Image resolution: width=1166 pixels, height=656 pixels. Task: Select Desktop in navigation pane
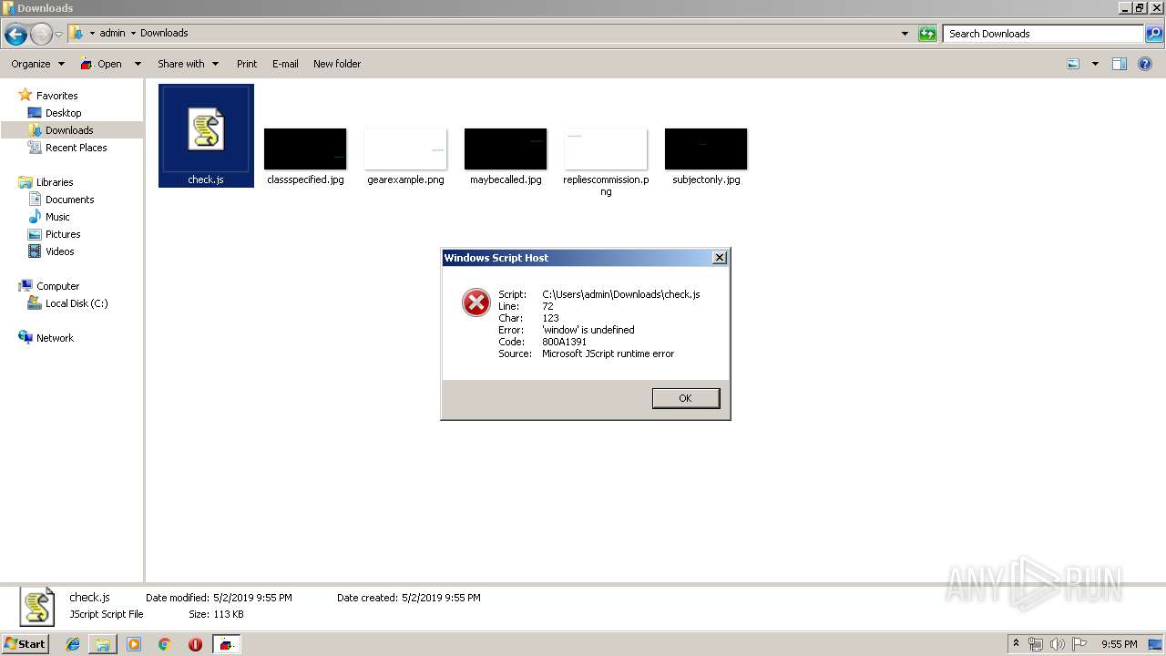[63, 113]
